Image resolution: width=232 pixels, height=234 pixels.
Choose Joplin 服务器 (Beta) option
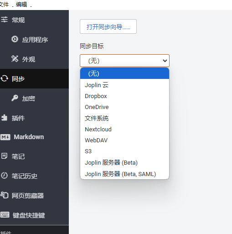point(124,162)
